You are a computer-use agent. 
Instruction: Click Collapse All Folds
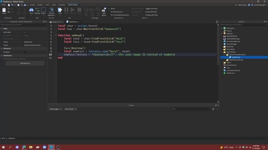point(152,15)
